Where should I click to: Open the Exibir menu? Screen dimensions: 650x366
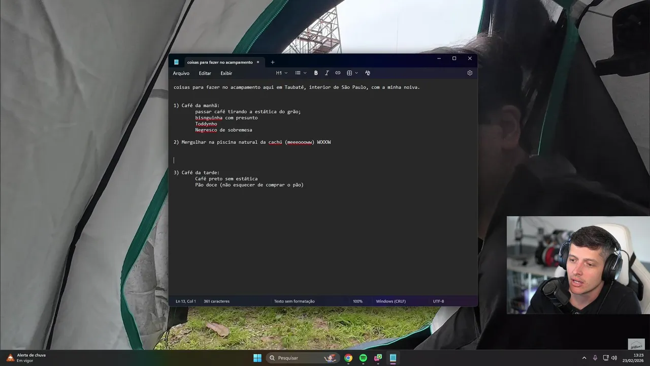(226, 73)
